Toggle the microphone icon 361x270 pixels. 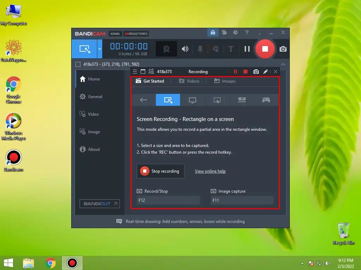pos(200,49)
